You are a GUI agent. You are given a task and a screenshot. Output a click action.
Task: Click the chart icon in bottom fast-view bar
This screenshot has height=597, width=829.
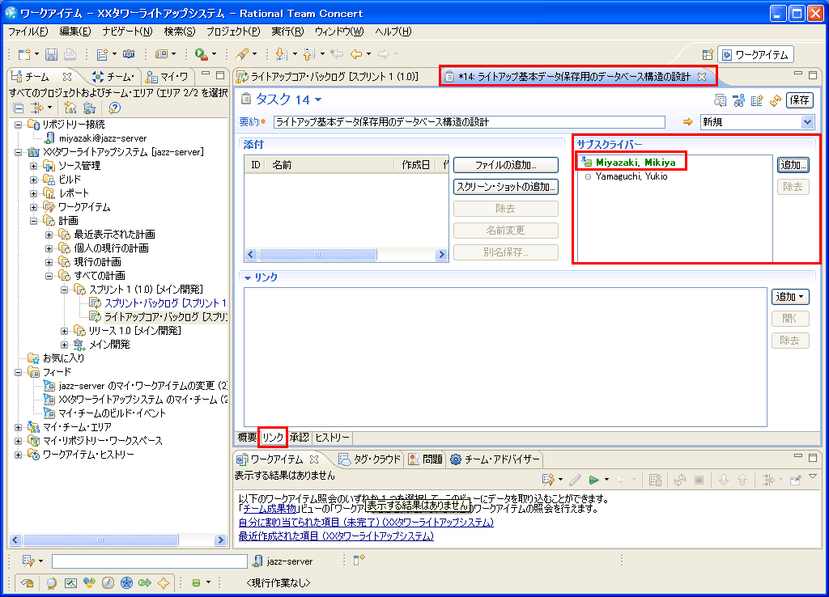[70, 582]
